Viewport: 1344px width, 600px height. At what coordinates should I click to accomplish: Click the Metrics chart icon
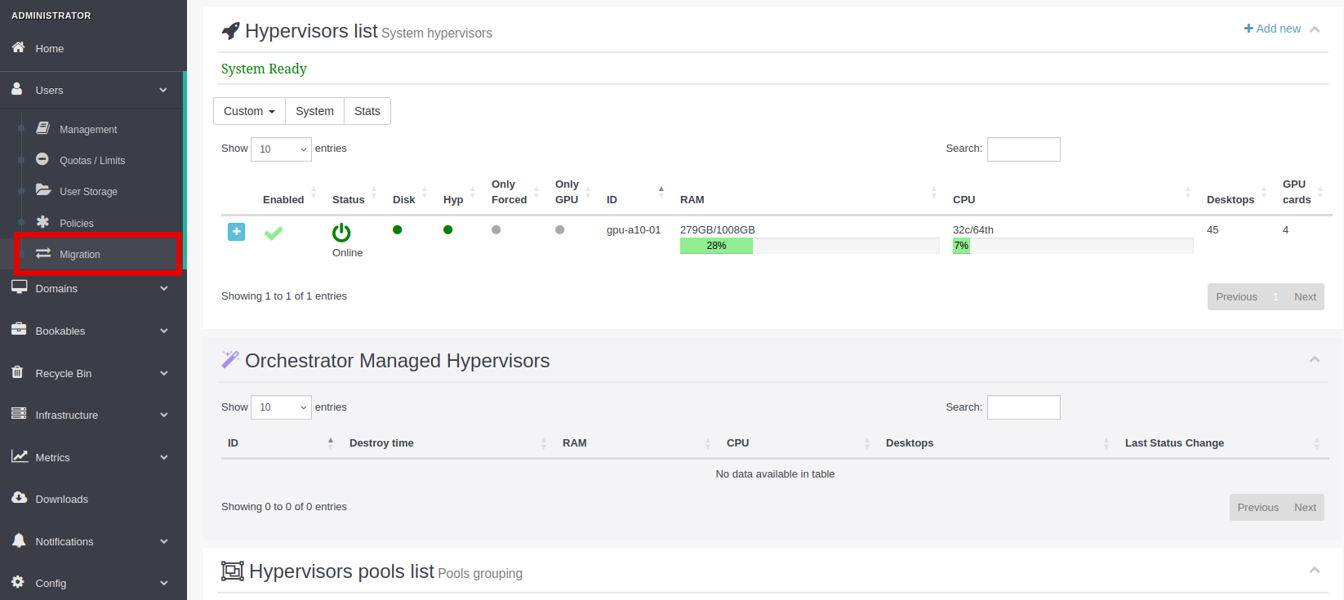click(19, 456)
